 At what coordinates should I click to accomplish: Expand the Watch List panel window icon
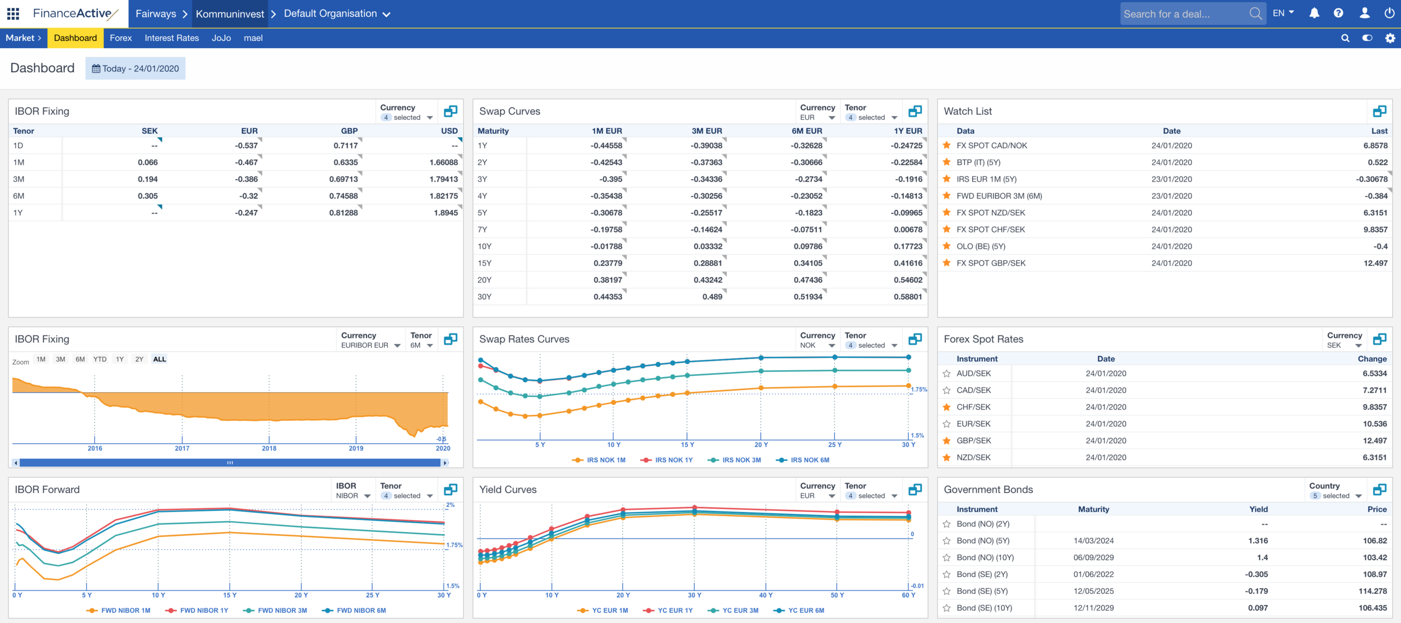[1379, 111]
